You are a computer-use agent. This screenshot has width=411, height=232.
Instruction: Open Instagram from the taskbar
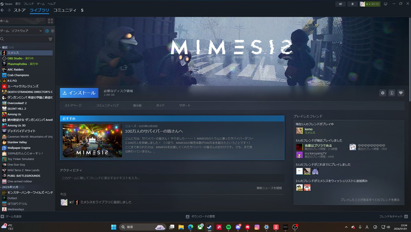pos(257,227)
